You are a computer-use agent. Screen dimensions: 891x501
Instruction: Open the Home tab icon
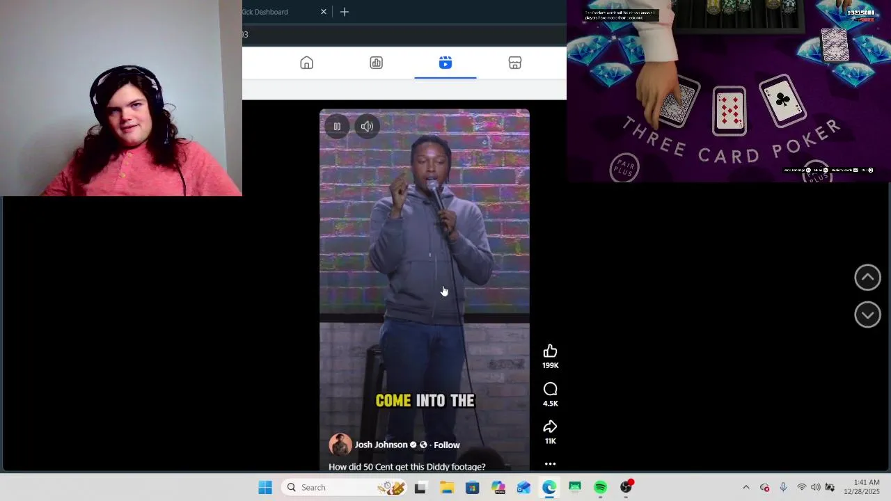tap(306, 63)
